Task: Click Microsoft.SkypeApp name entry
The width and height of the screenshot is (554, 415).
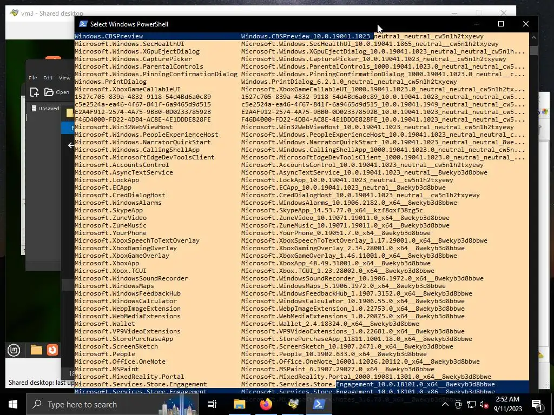Action: 108,210
